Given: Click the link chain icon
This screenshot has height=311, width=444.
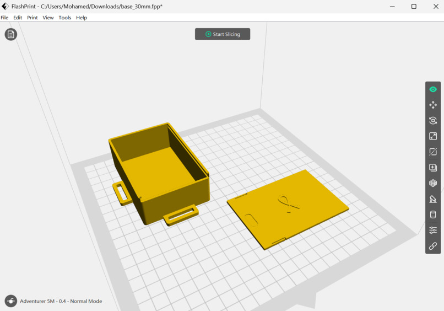Looking at the screenshot, I should click(x=432, y=246).
